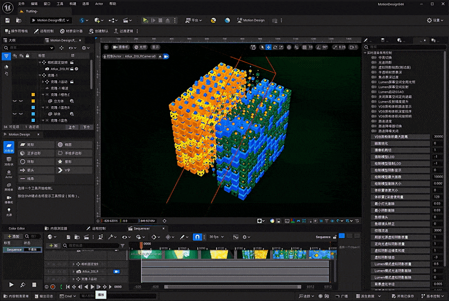Select the 光源 light category icon
The height and width of the screenshot is (301, 449).
(x=9, y=212)
